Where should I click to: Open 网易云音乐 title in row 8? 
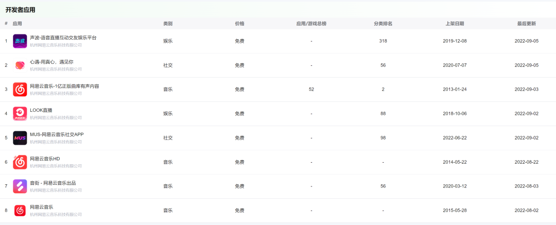[42, 207]
